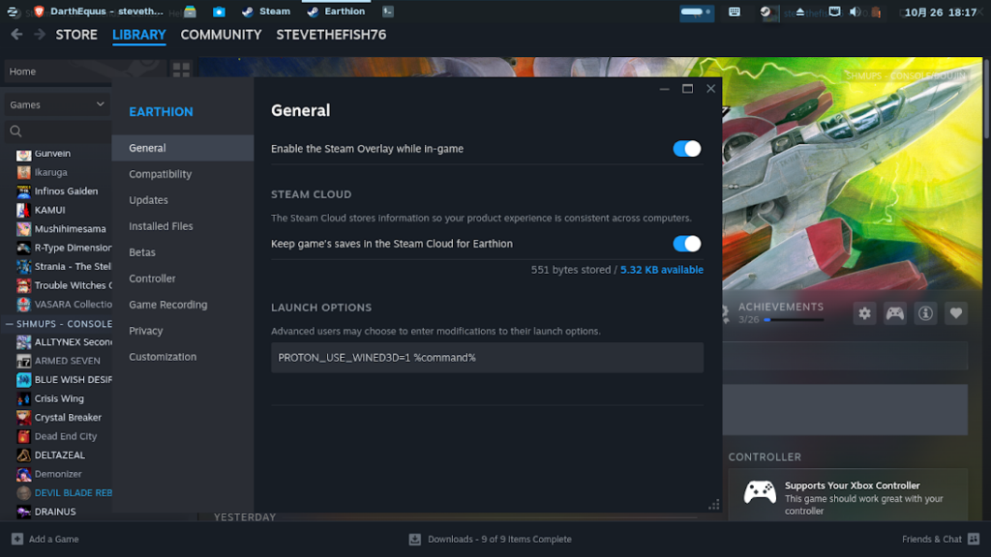Switch to the Compatibility settings tab

pos(161,174)
